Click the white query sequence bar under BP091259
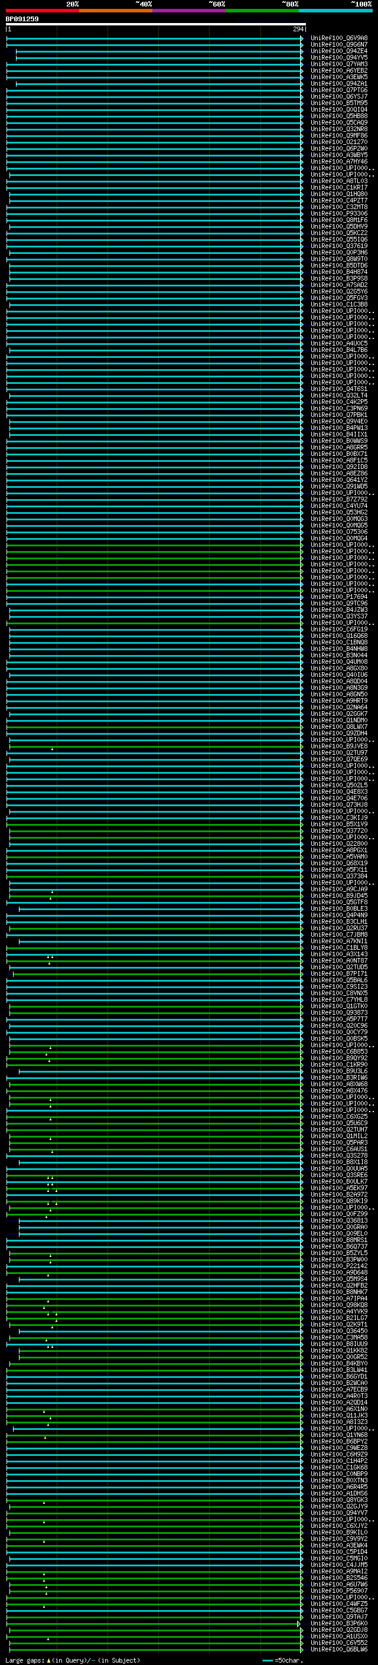The image size is (378, 1665). point(155,25)
